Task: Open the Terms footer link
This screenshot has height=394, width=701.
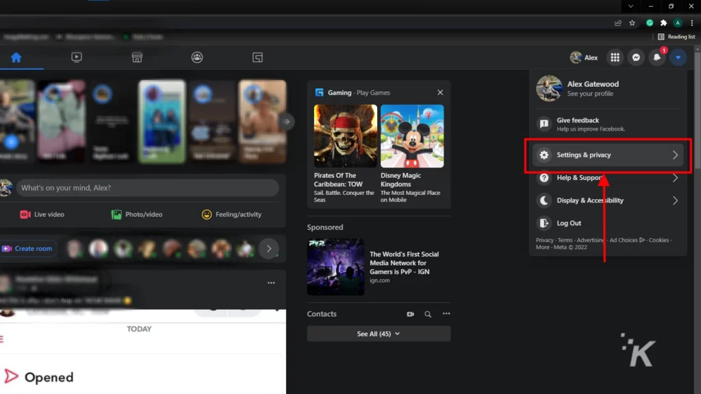Action: pos(565,240)
